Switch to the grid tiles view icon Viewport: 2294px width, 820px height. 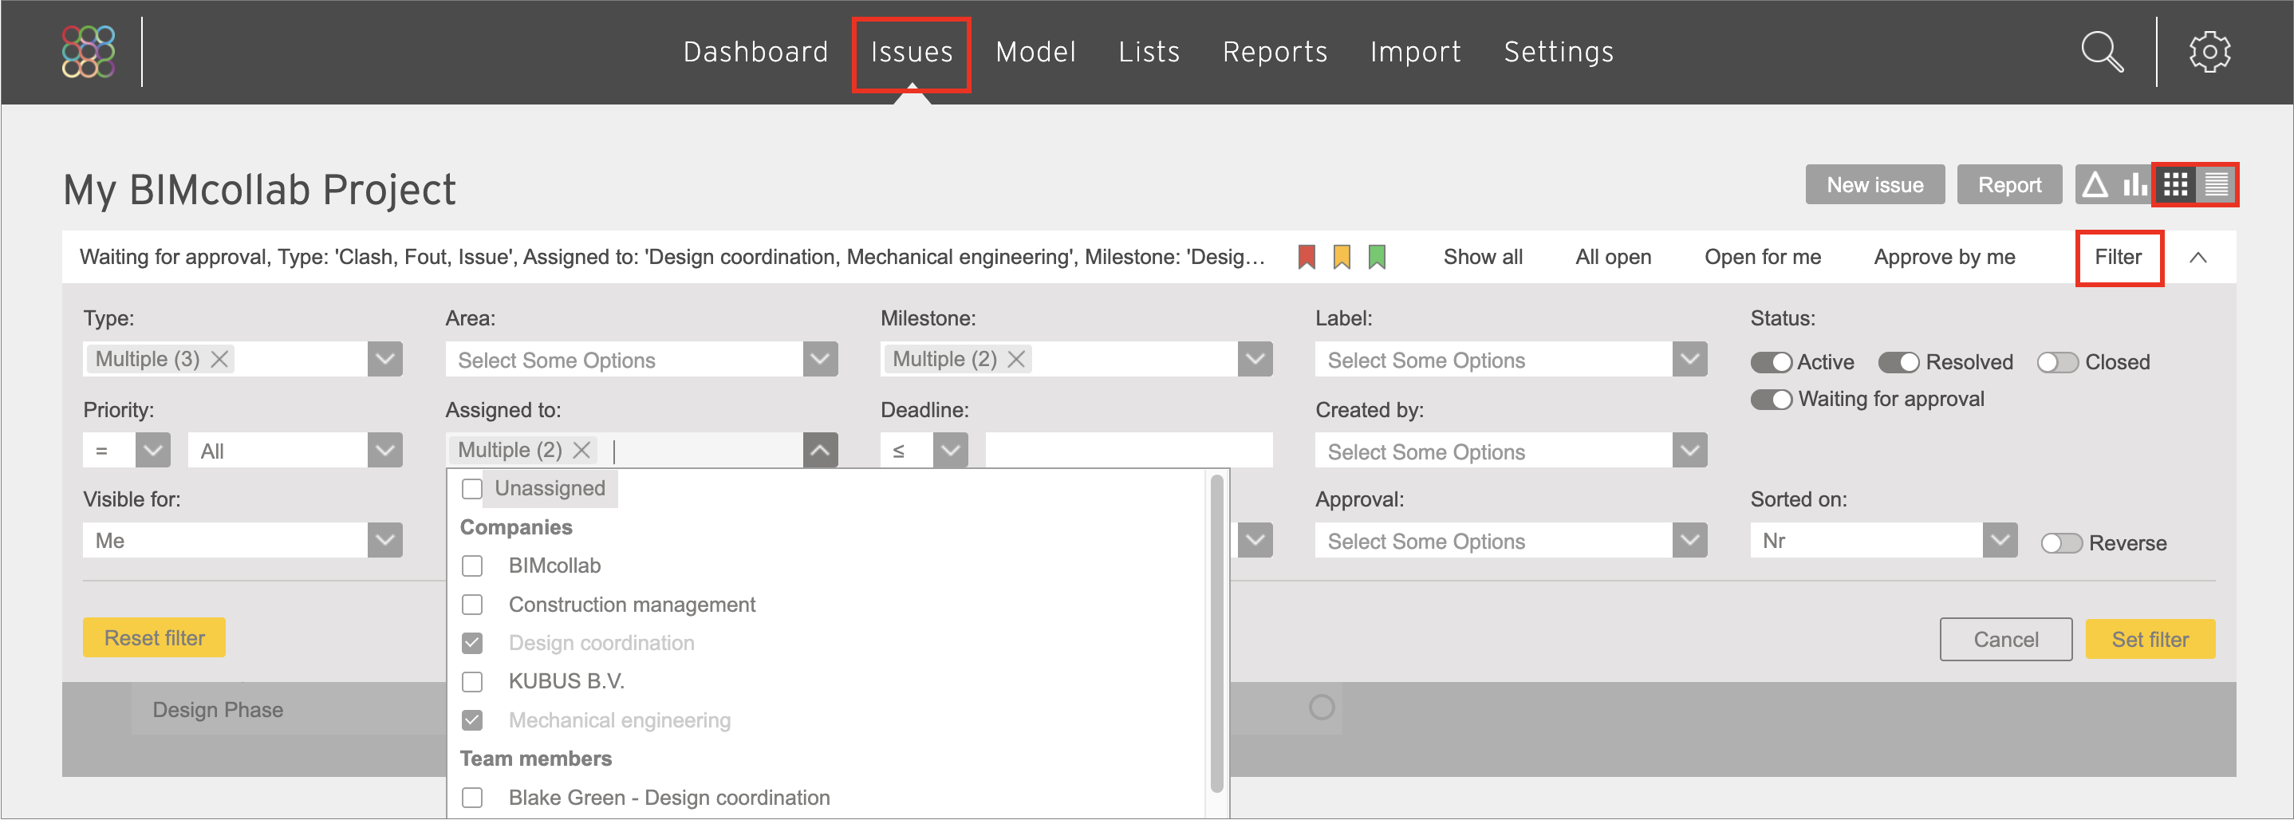coord(2176,185)
